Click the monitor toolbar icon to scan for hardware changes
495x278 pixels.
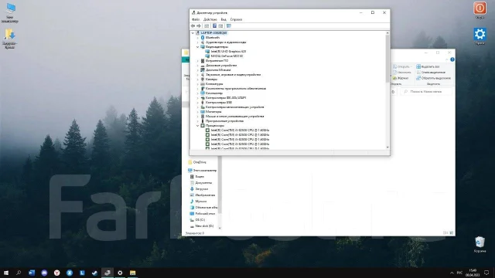coord(229,25)
